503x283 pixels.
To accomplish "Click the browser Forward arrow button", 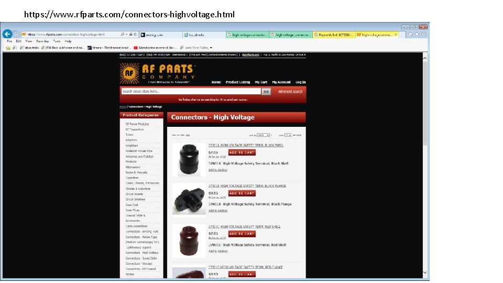I will coord(16,35).
